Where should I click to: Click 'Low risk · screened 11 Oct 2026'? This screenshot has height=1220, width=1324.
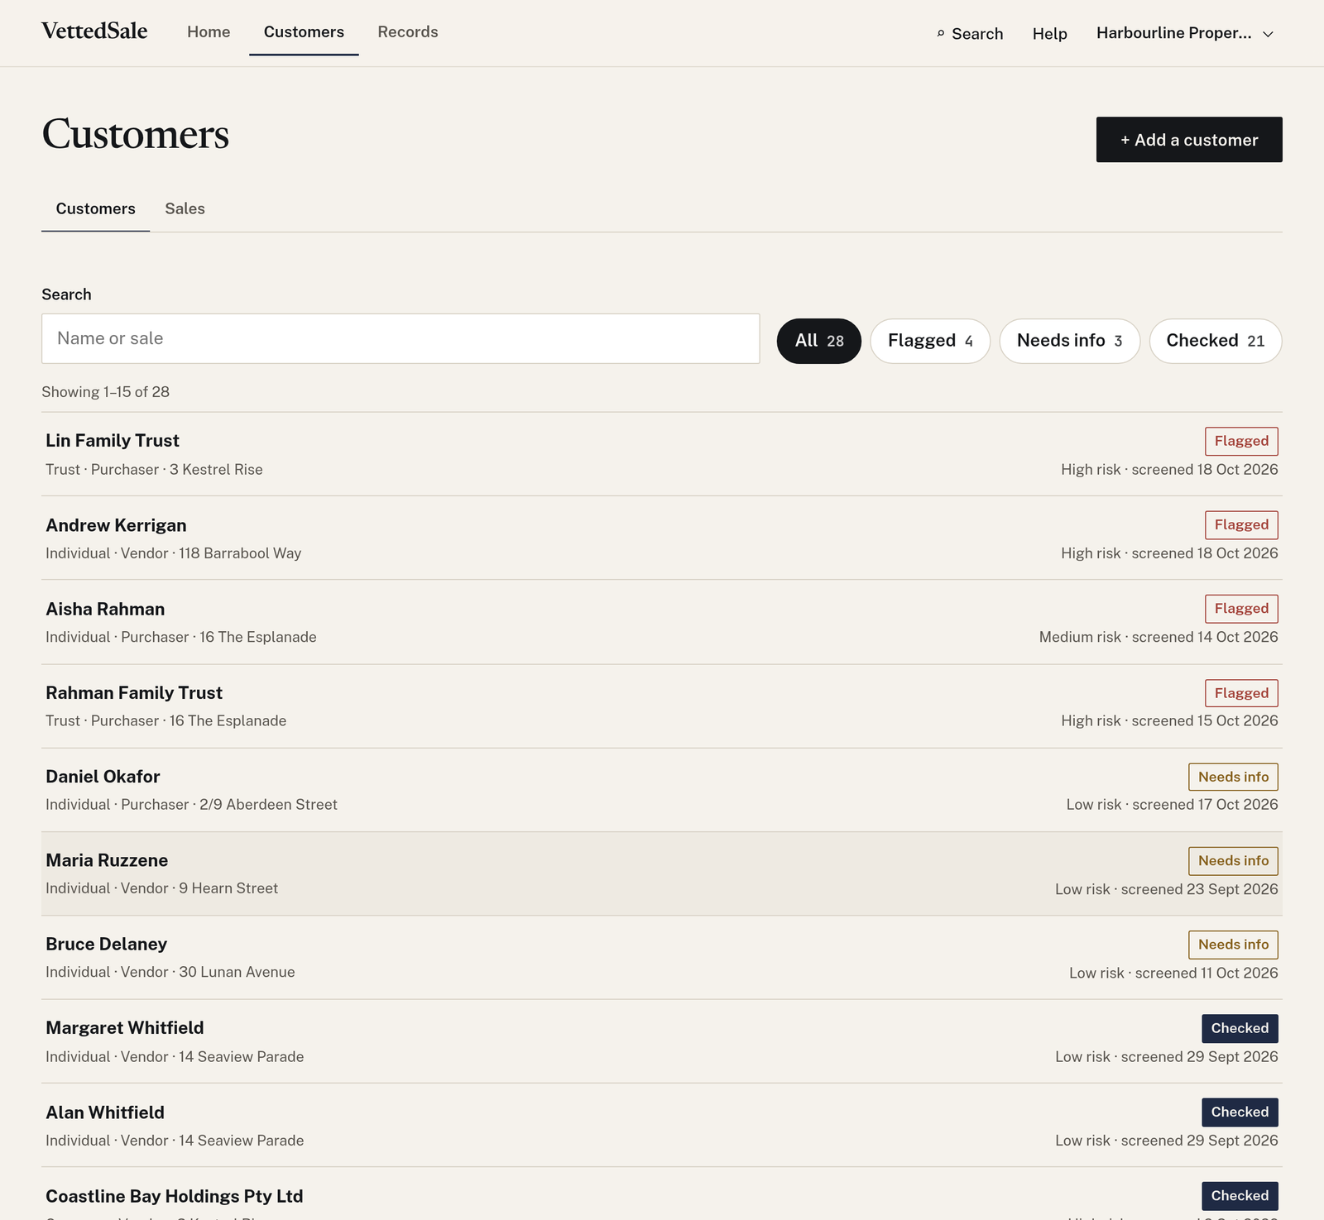[x=1173, y=973]
